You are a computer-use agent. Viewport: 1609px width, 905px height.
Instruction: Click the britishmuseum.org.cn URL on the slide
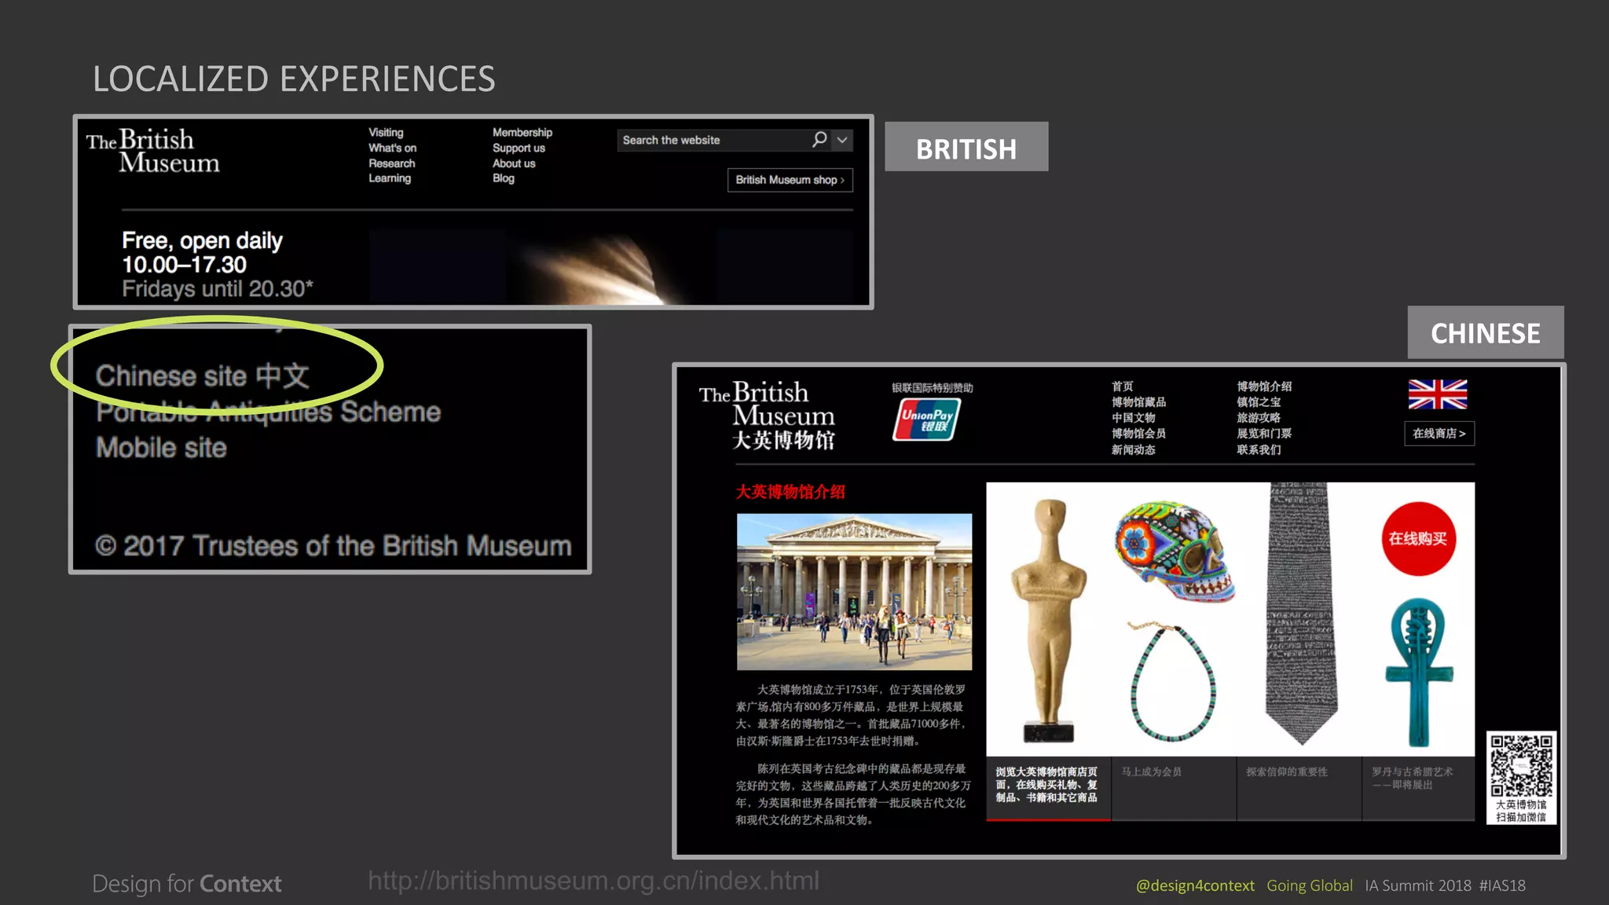coord(594,881)
